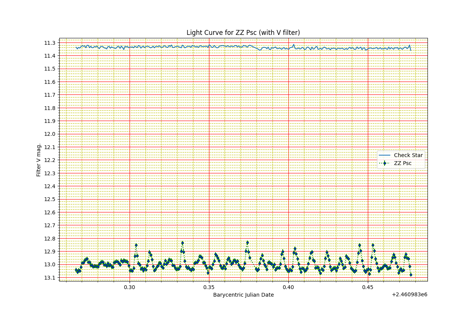Click the 0.35 x-axis tick label
475x316 pixels.
pos(209,287)
